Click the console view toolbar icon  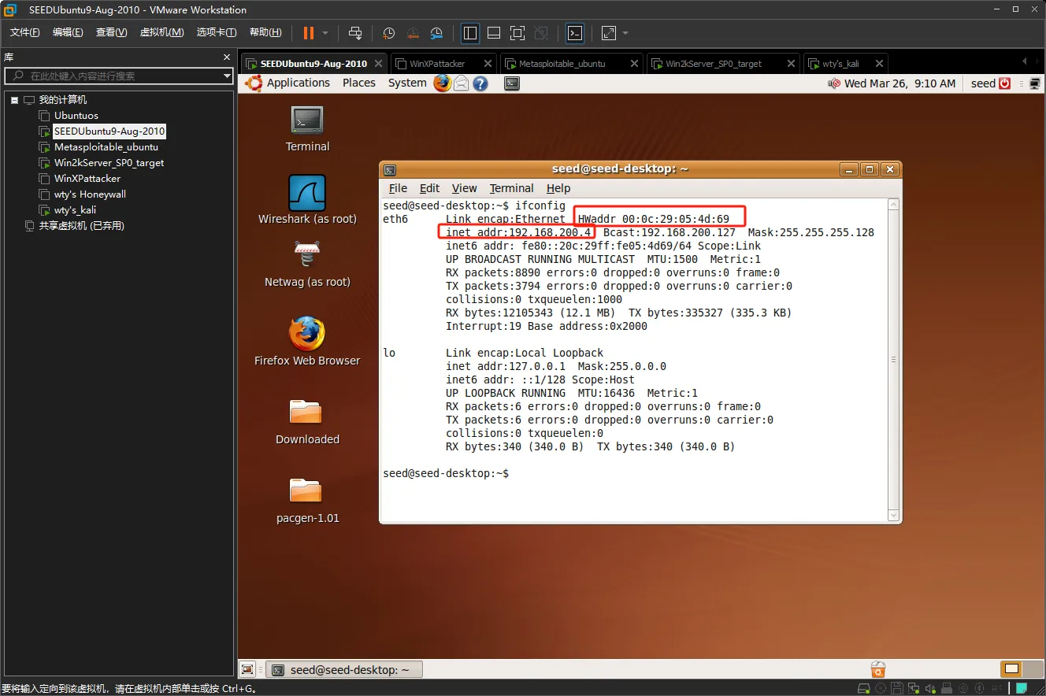point(576,33)
